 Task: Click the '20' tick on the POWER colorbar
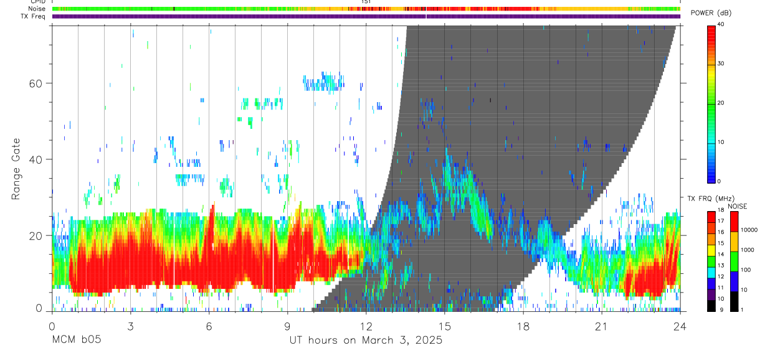point(722,103)
